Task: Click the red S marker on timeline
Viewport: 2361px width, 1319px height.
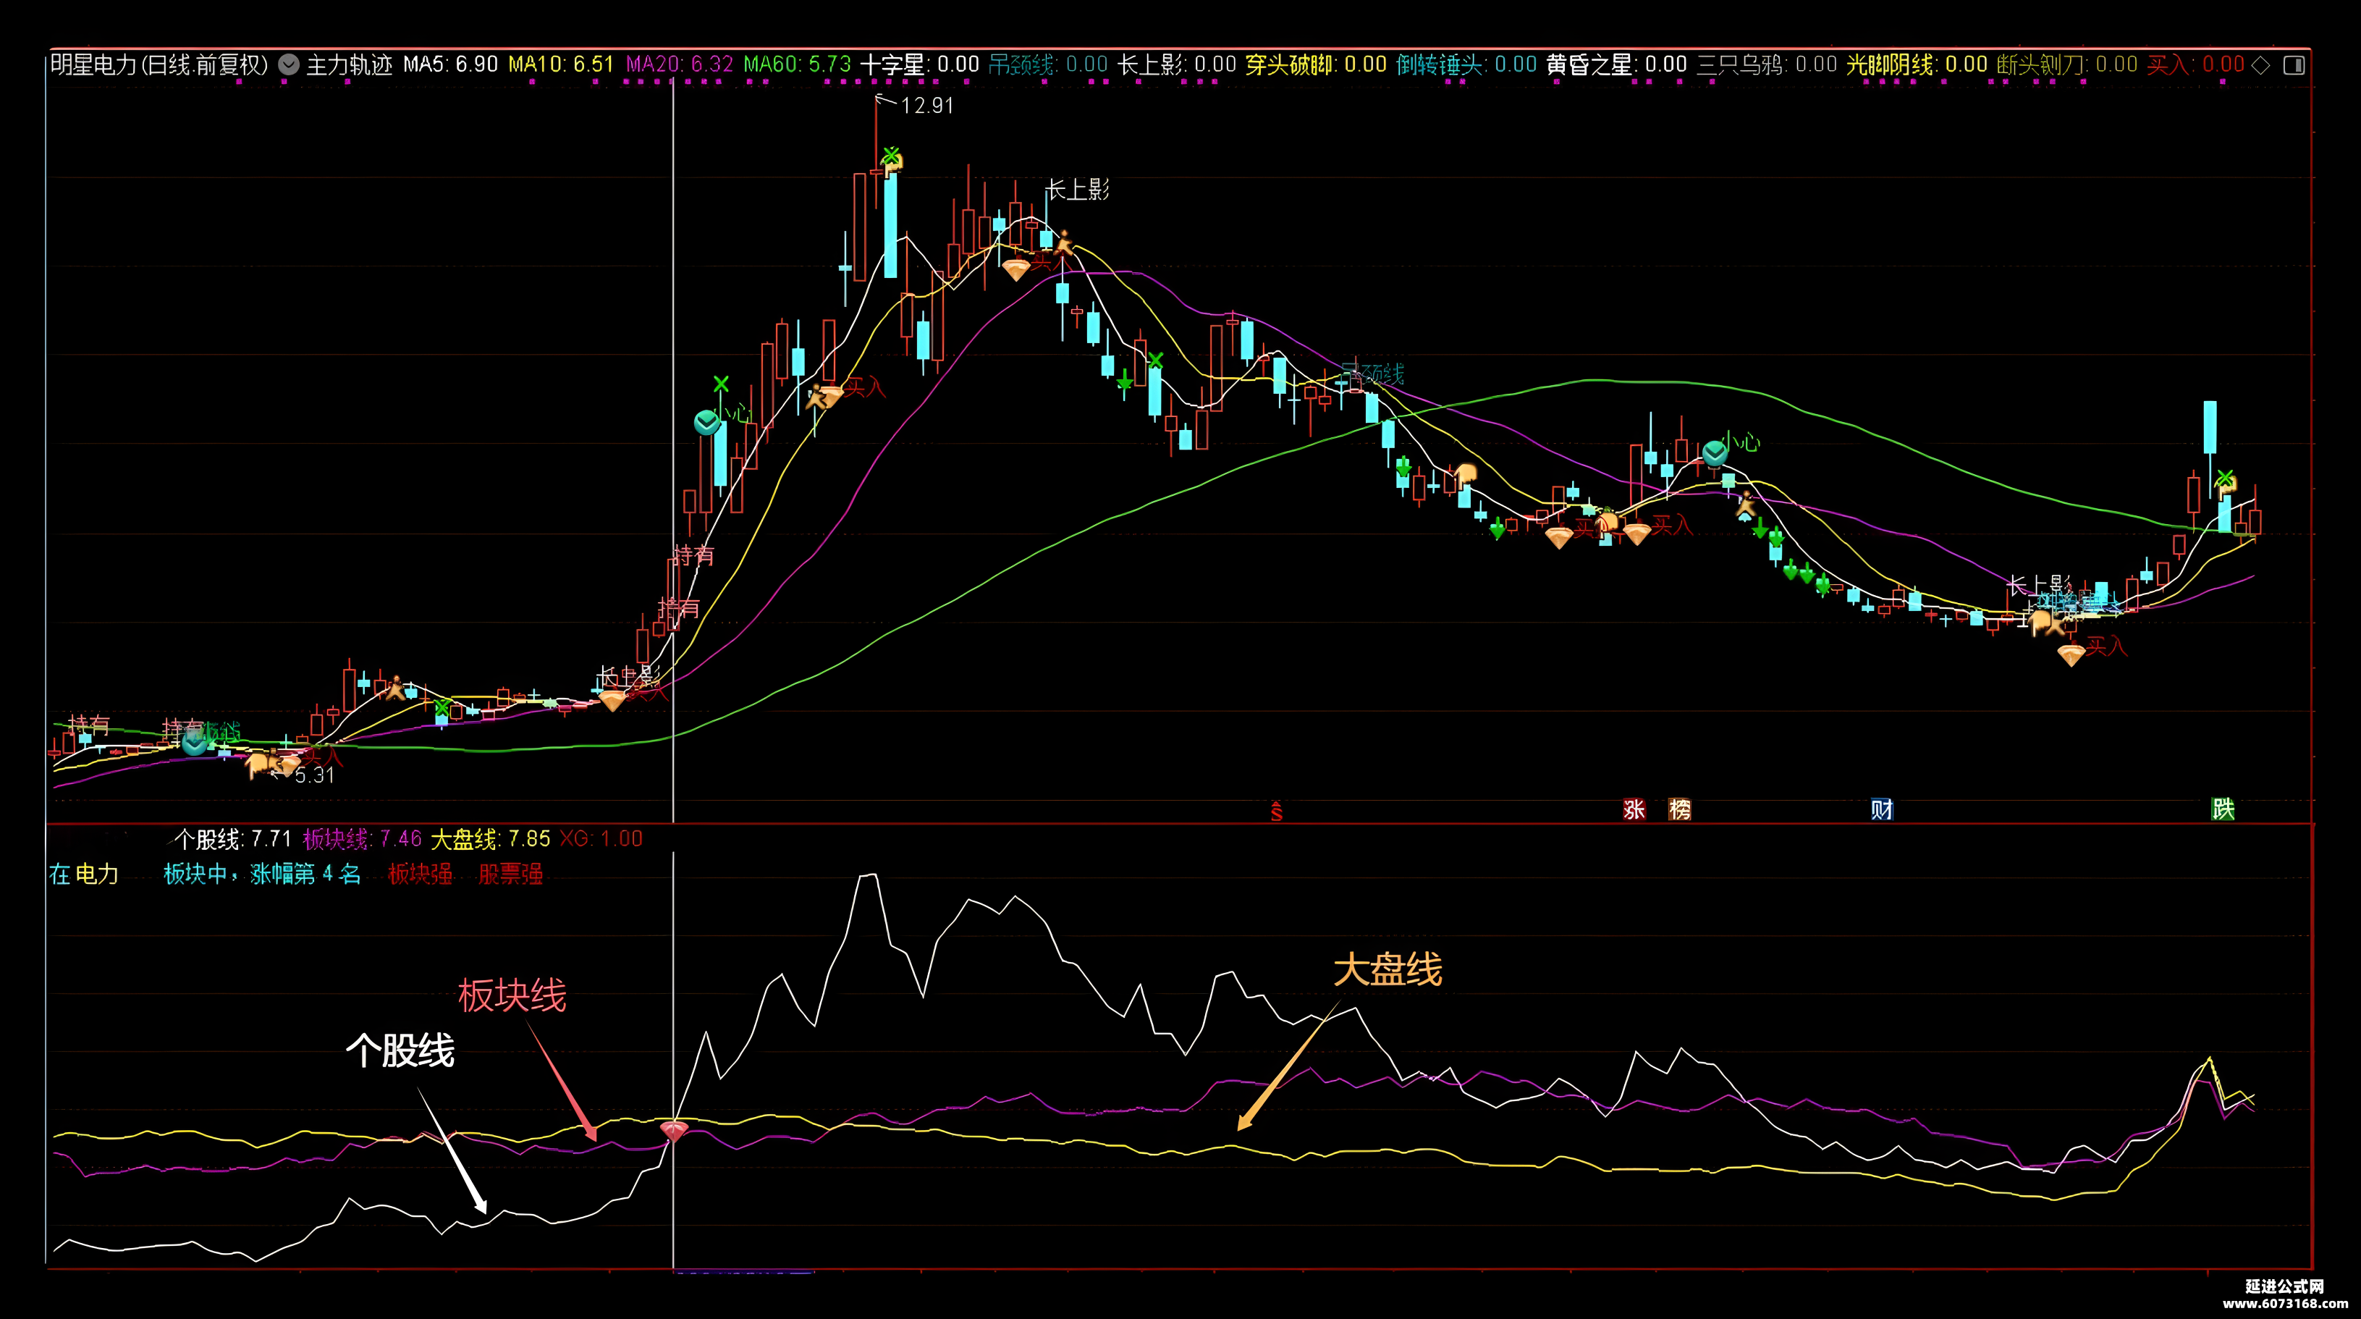Action: tap(1276, 810)
